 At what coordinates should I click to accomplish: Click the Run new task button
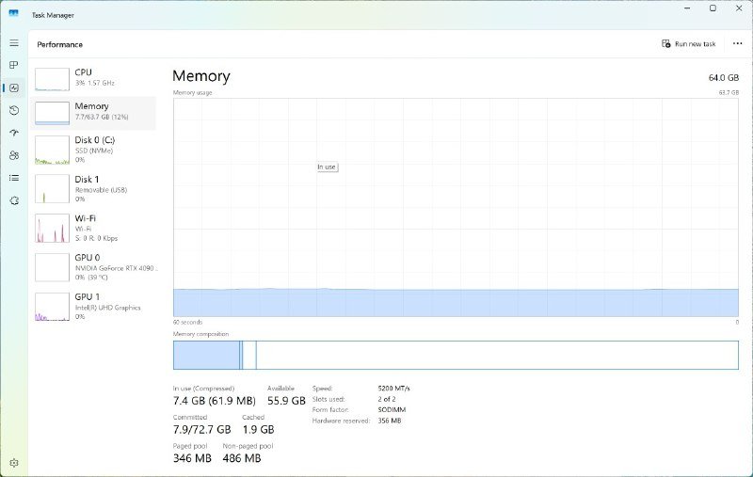point(688,44)
